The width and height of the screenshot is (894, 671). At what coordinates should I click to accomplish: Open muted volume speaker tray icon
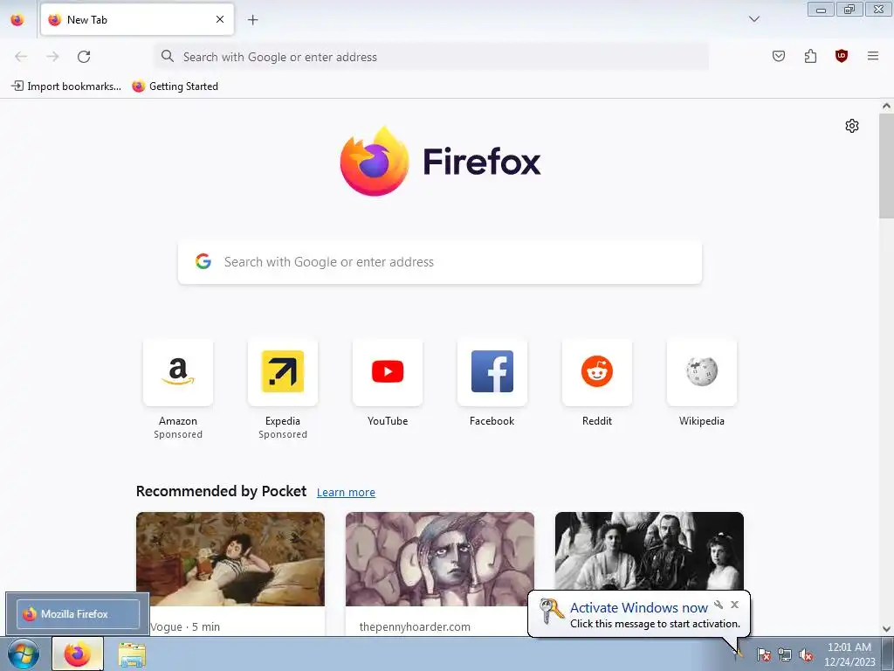tap(806, 655)
